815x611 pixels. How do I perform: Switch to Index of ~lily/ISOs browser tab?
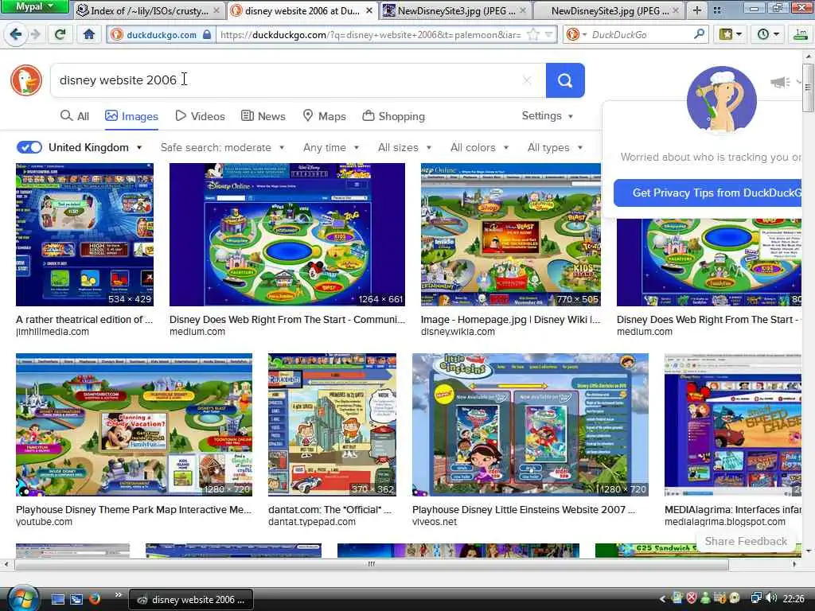point(147,10)
